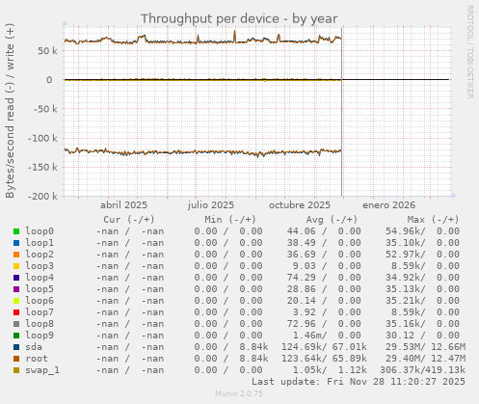Click the swap_1 olive legend swatch
The image size is (479, 404).
tap(16, 370)
